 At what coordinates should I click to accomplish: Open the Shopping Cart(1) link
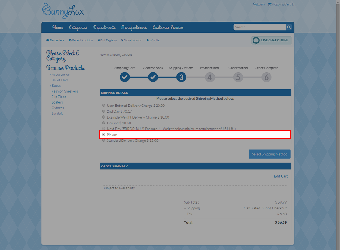281,4
